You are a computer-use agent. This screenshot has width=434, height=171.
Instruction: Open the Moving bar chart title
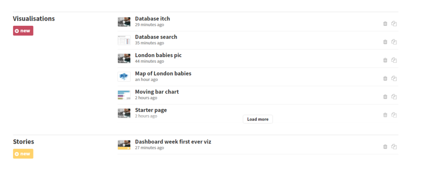pyautogui.click(x=156, y=91)
